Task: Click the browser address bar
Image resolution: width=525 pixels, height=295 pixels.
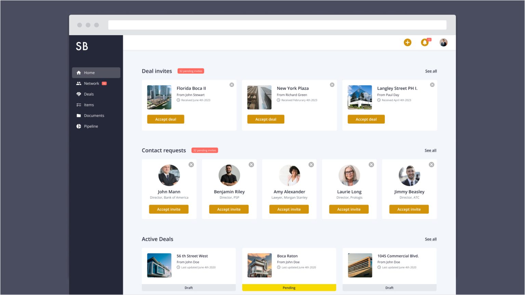Action: 277,25
